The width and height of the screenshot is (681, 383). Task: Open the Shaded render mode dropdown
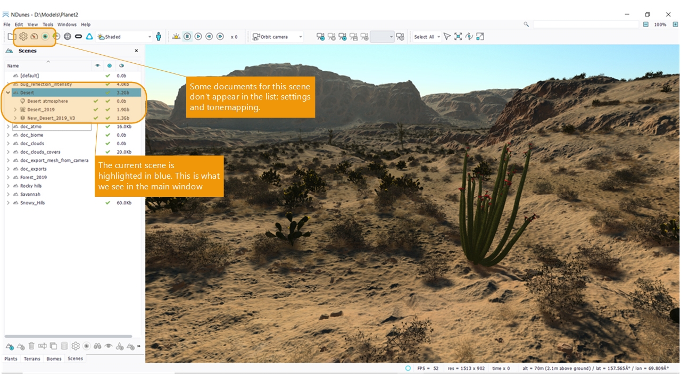149,37
